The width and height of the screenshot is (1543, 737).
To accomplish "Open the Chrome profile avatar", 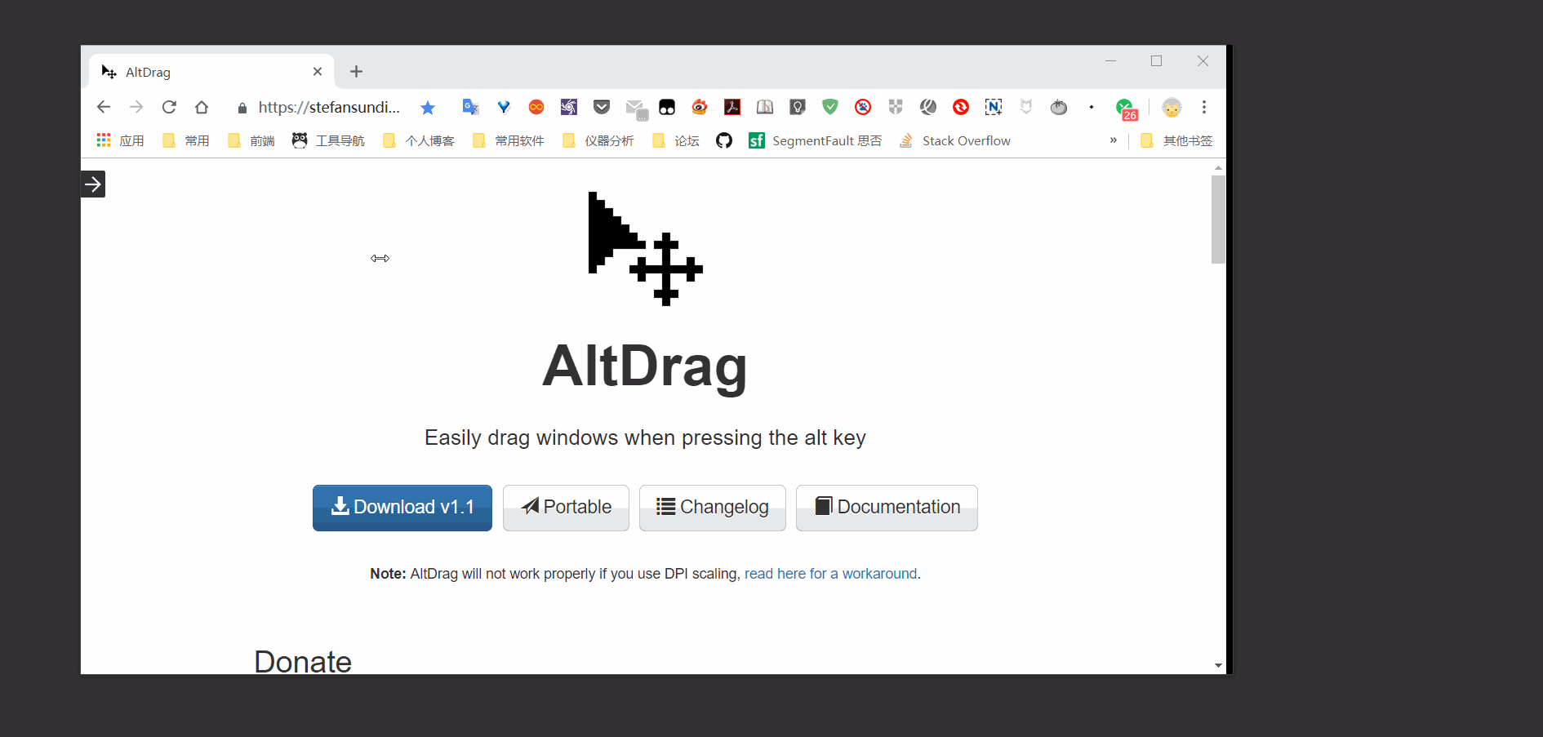I will (1172, 108).
